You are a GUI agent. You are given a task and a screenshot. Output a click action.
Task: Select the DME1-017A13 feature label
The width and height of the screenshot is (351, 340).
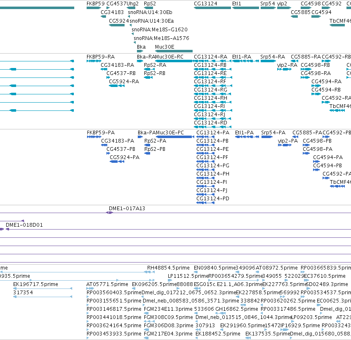tap(127, 209)
